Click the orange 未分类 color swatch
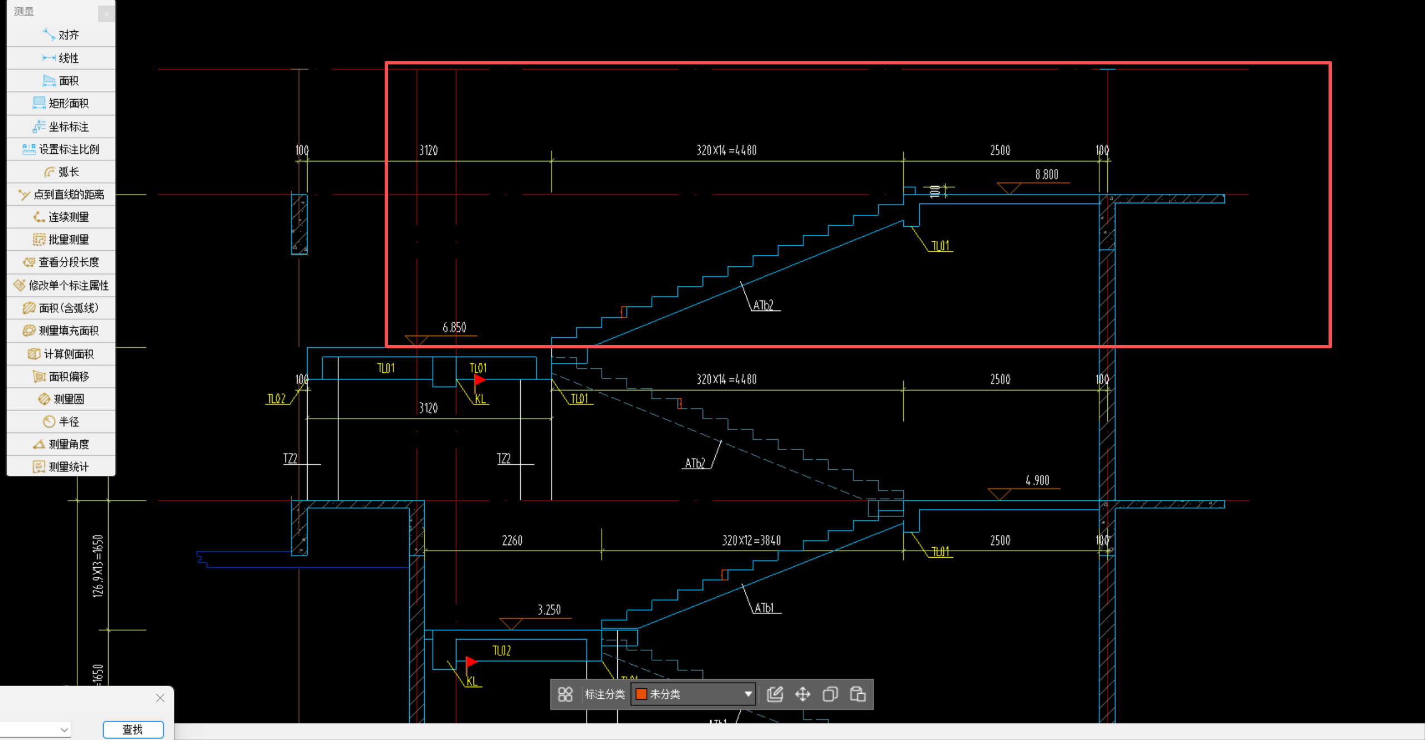Image resolution: width=1425 pixels, height=740 pixels. click(x=641, y=694)
